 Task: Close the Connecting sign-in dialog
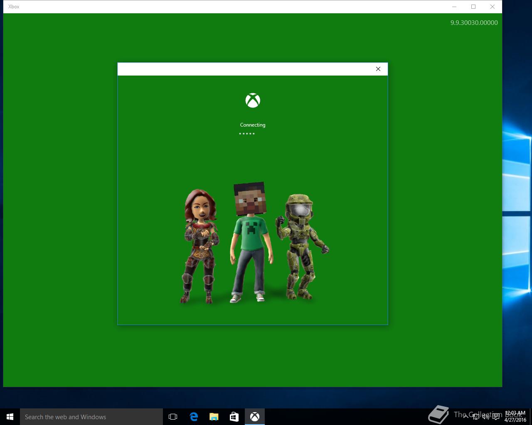click(378, 69)
